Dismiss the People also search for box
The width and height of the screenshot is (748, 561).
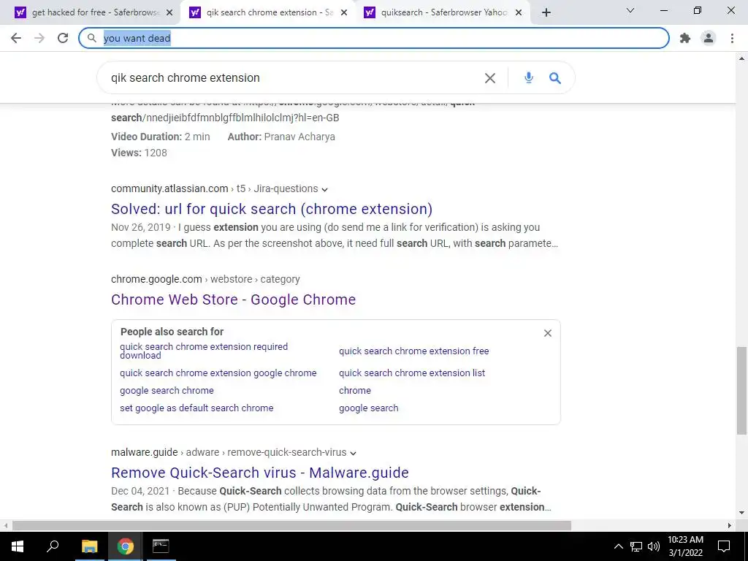(x=548, y=333)
